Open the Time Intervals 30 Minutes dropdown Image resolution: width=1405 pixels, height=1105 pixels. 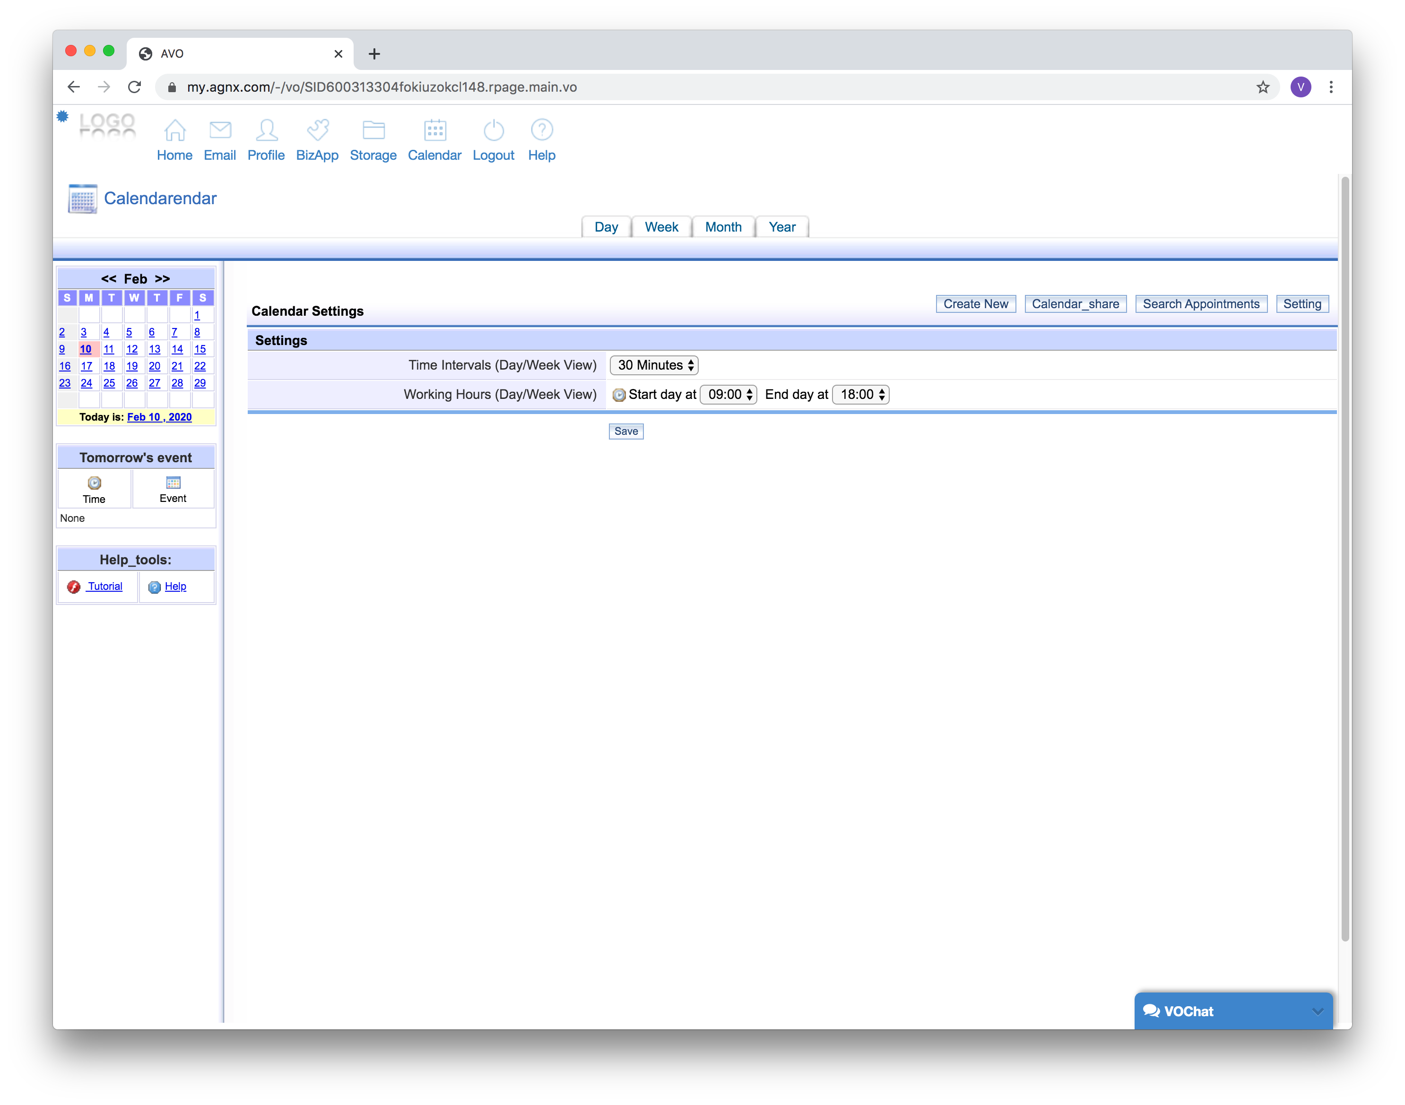click(x=654, y=365)
